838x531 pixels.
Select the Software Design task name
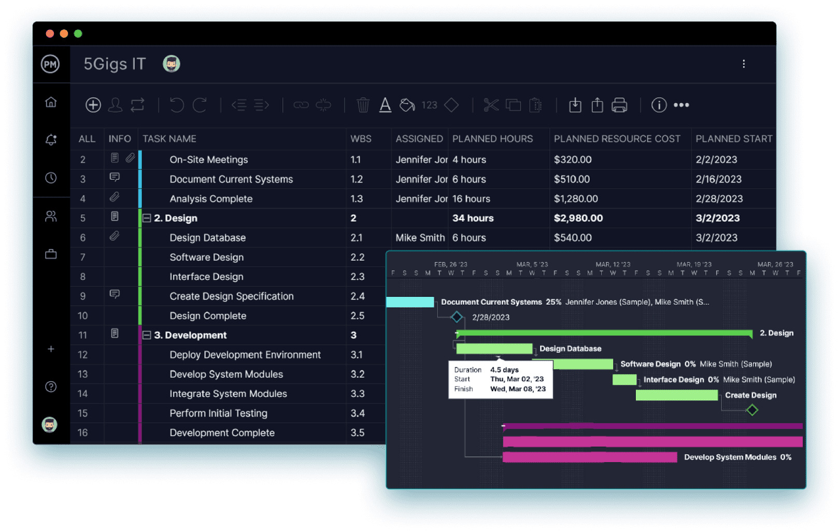206,257
